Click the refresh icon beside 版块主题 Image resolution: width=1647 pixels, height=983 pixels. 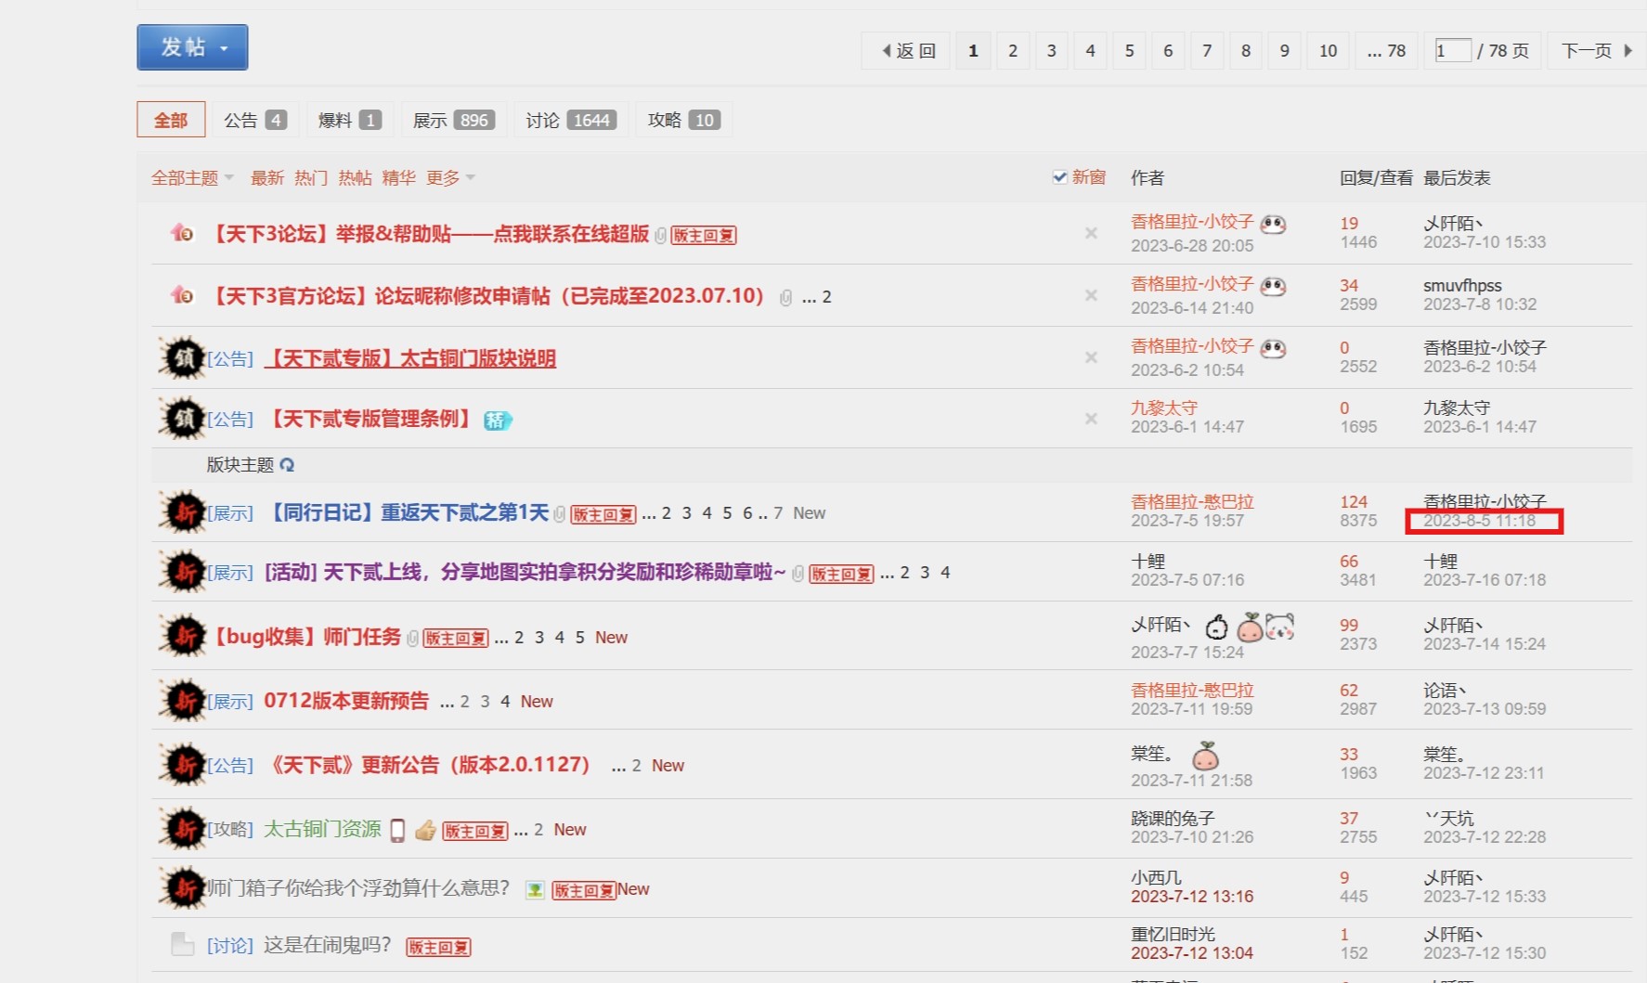point(287,465)
